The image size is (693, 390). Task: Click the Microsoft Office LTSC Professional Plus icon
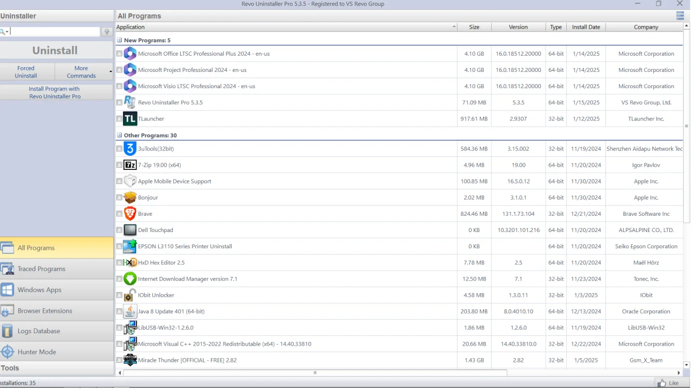click(x=130, y=54)
